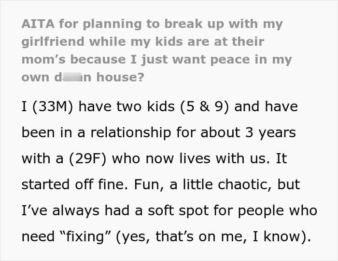This screenshot has width=338, height=261.
Task: Click the word "people" in the body text
Action: 261,211
